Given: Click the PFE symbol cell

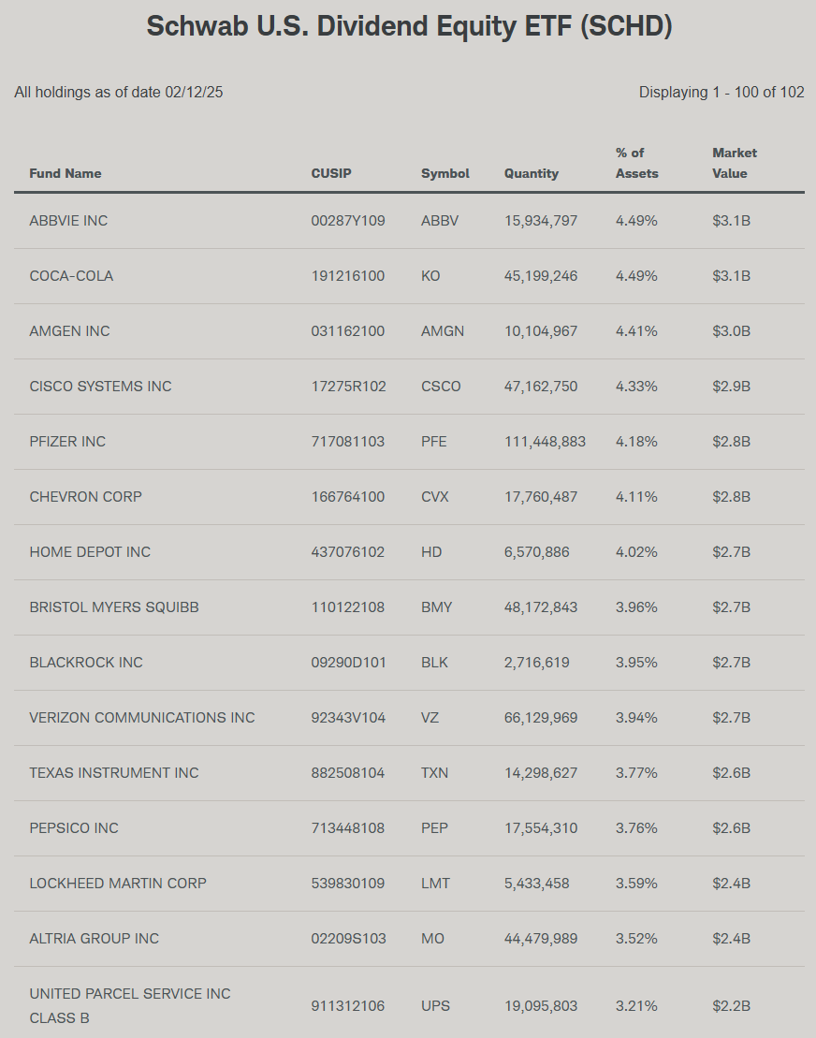Looking at the screenshot, I should coord(433,442).
